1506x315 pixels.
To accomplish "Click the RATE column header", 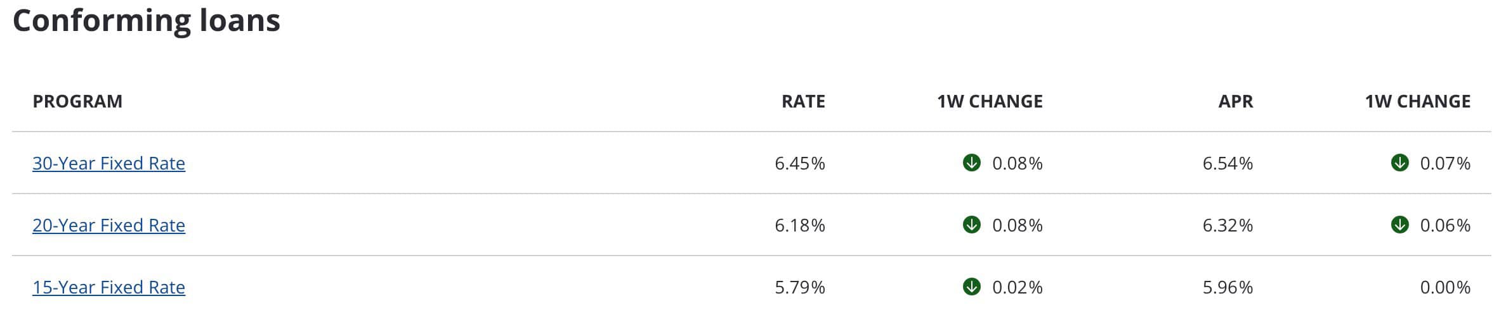I will (803, 101).
